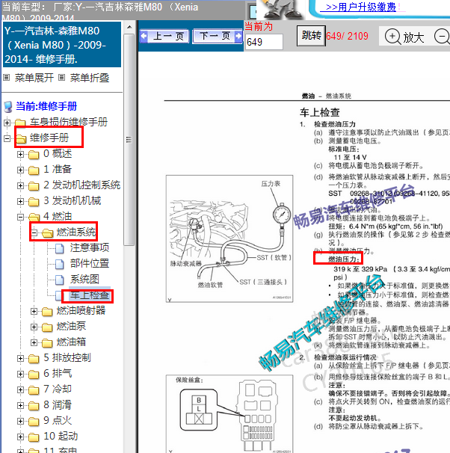Open the 部件位置 document
The height and width of the screenshot is (453, 450).
[90, 263]
